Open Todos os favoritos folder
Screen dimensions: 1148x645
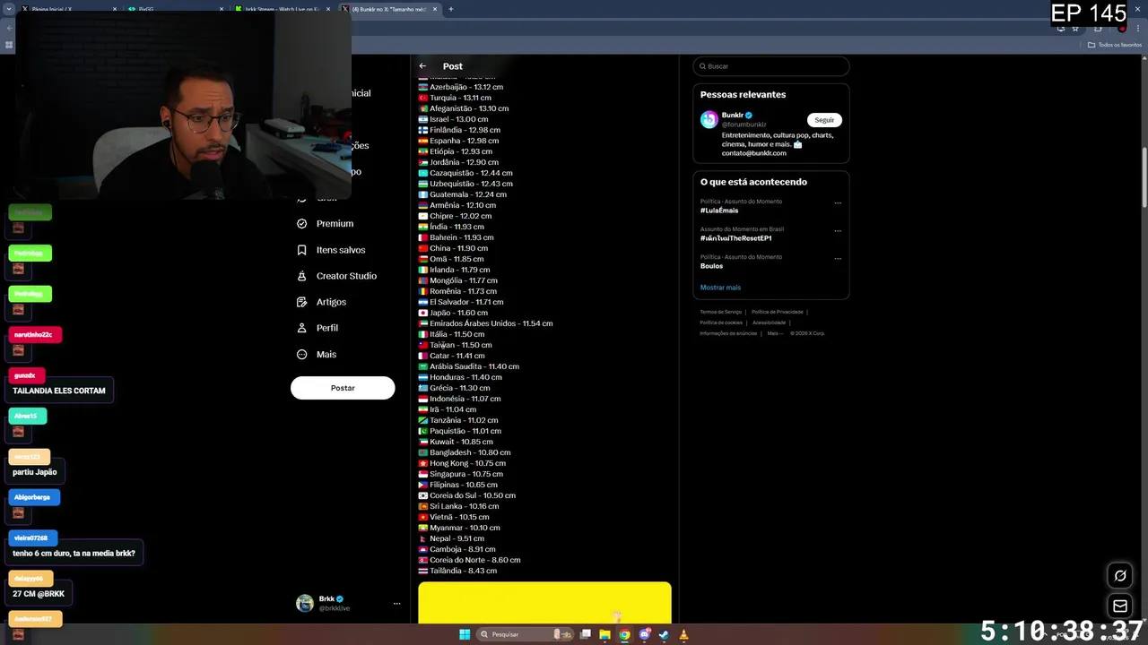[x=1115, y=45]
